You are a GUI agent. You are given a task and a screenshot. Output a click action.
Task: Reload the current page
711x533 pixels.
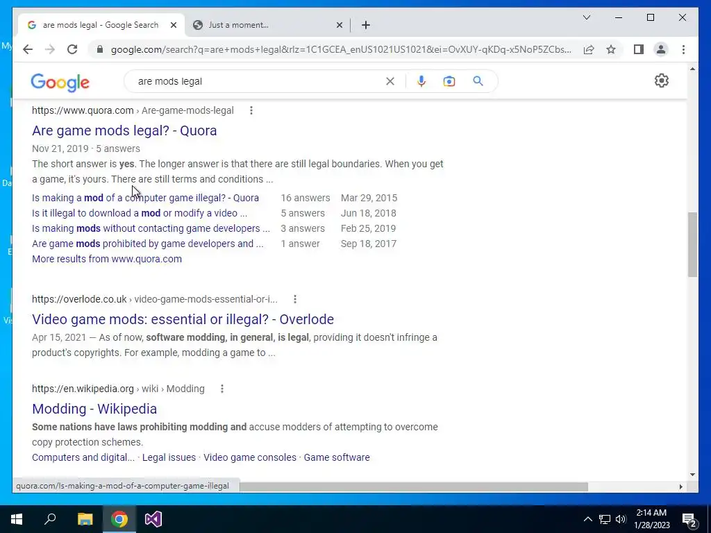(72, 49)
